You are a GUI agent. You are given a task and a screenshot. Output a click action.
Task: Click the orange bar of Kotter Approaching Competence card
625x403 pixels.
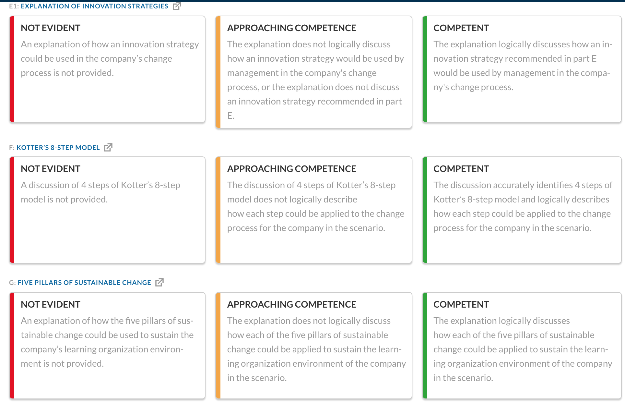218,210
